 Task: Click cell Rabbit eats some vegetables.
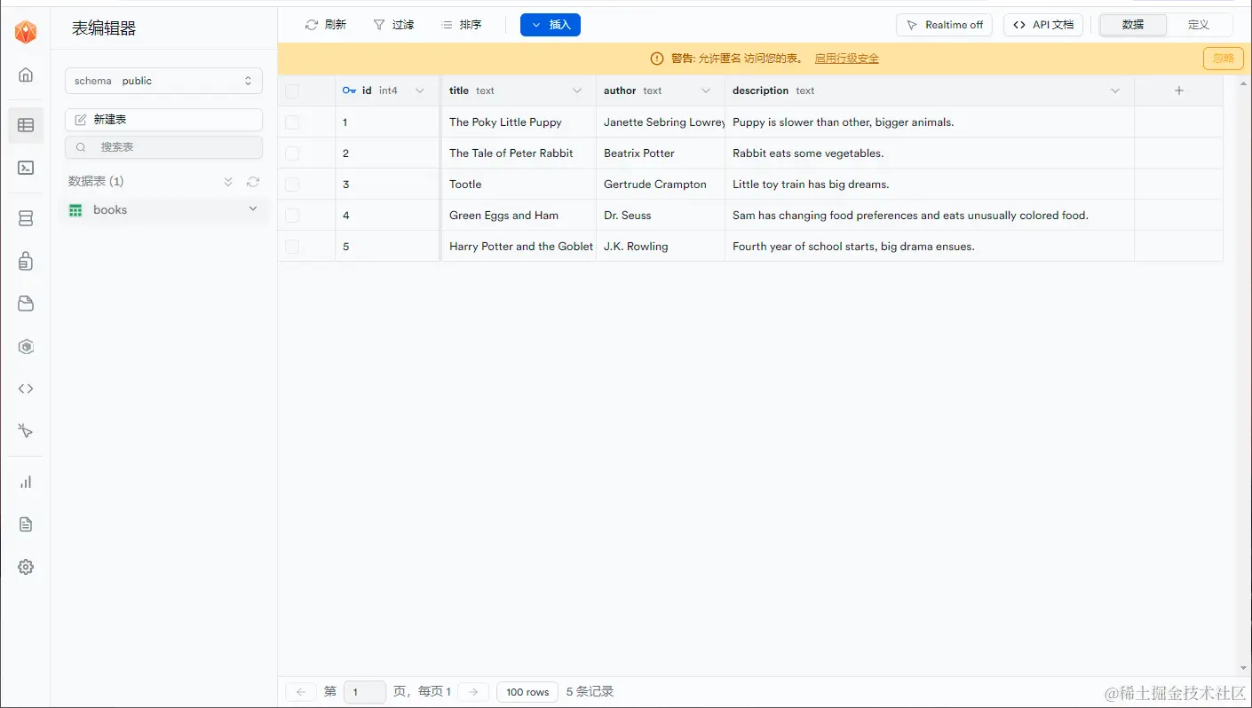pos(930,153)
